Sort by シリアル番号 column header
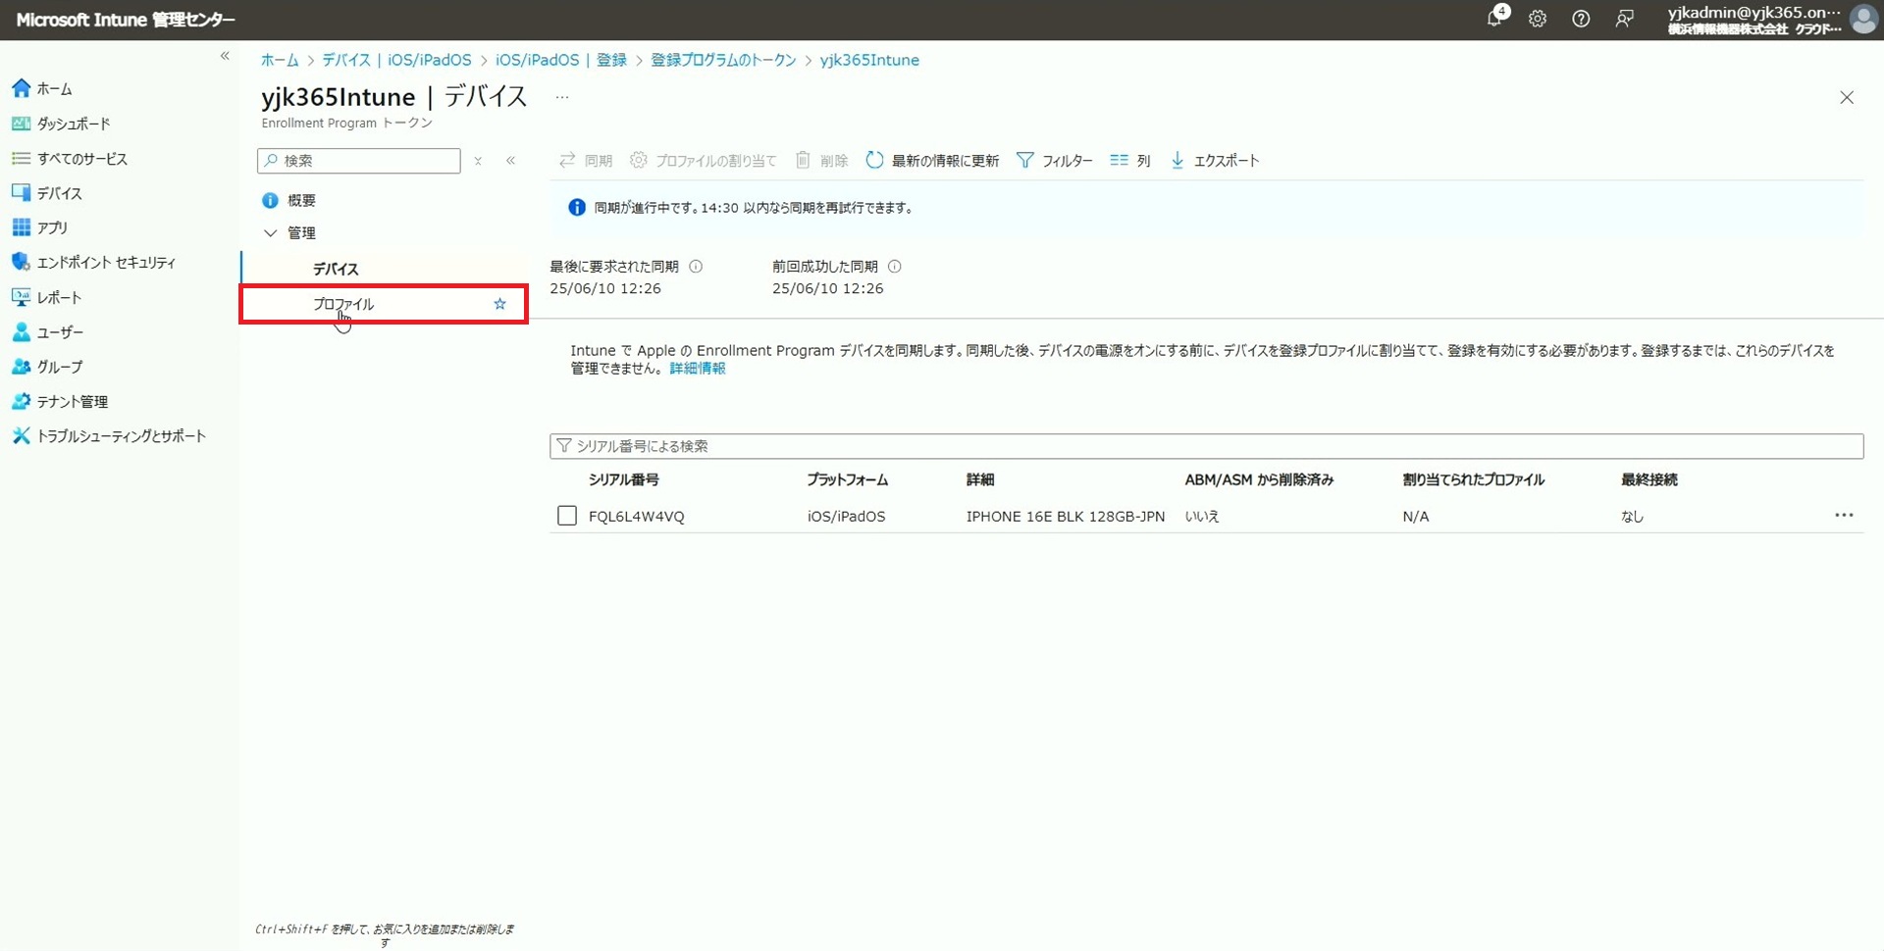Viewport: 1884px width, 951px height. coord(623,479)
